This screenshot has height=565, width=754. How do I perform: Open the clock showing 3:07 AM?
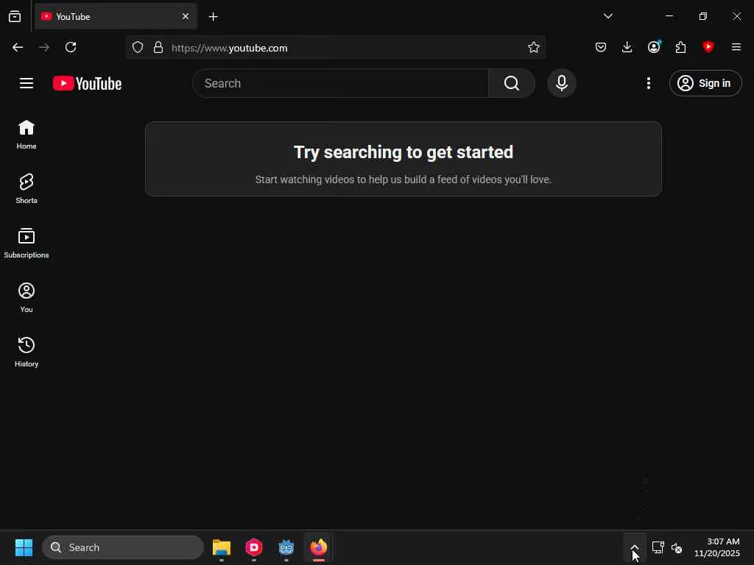[717, 547]
